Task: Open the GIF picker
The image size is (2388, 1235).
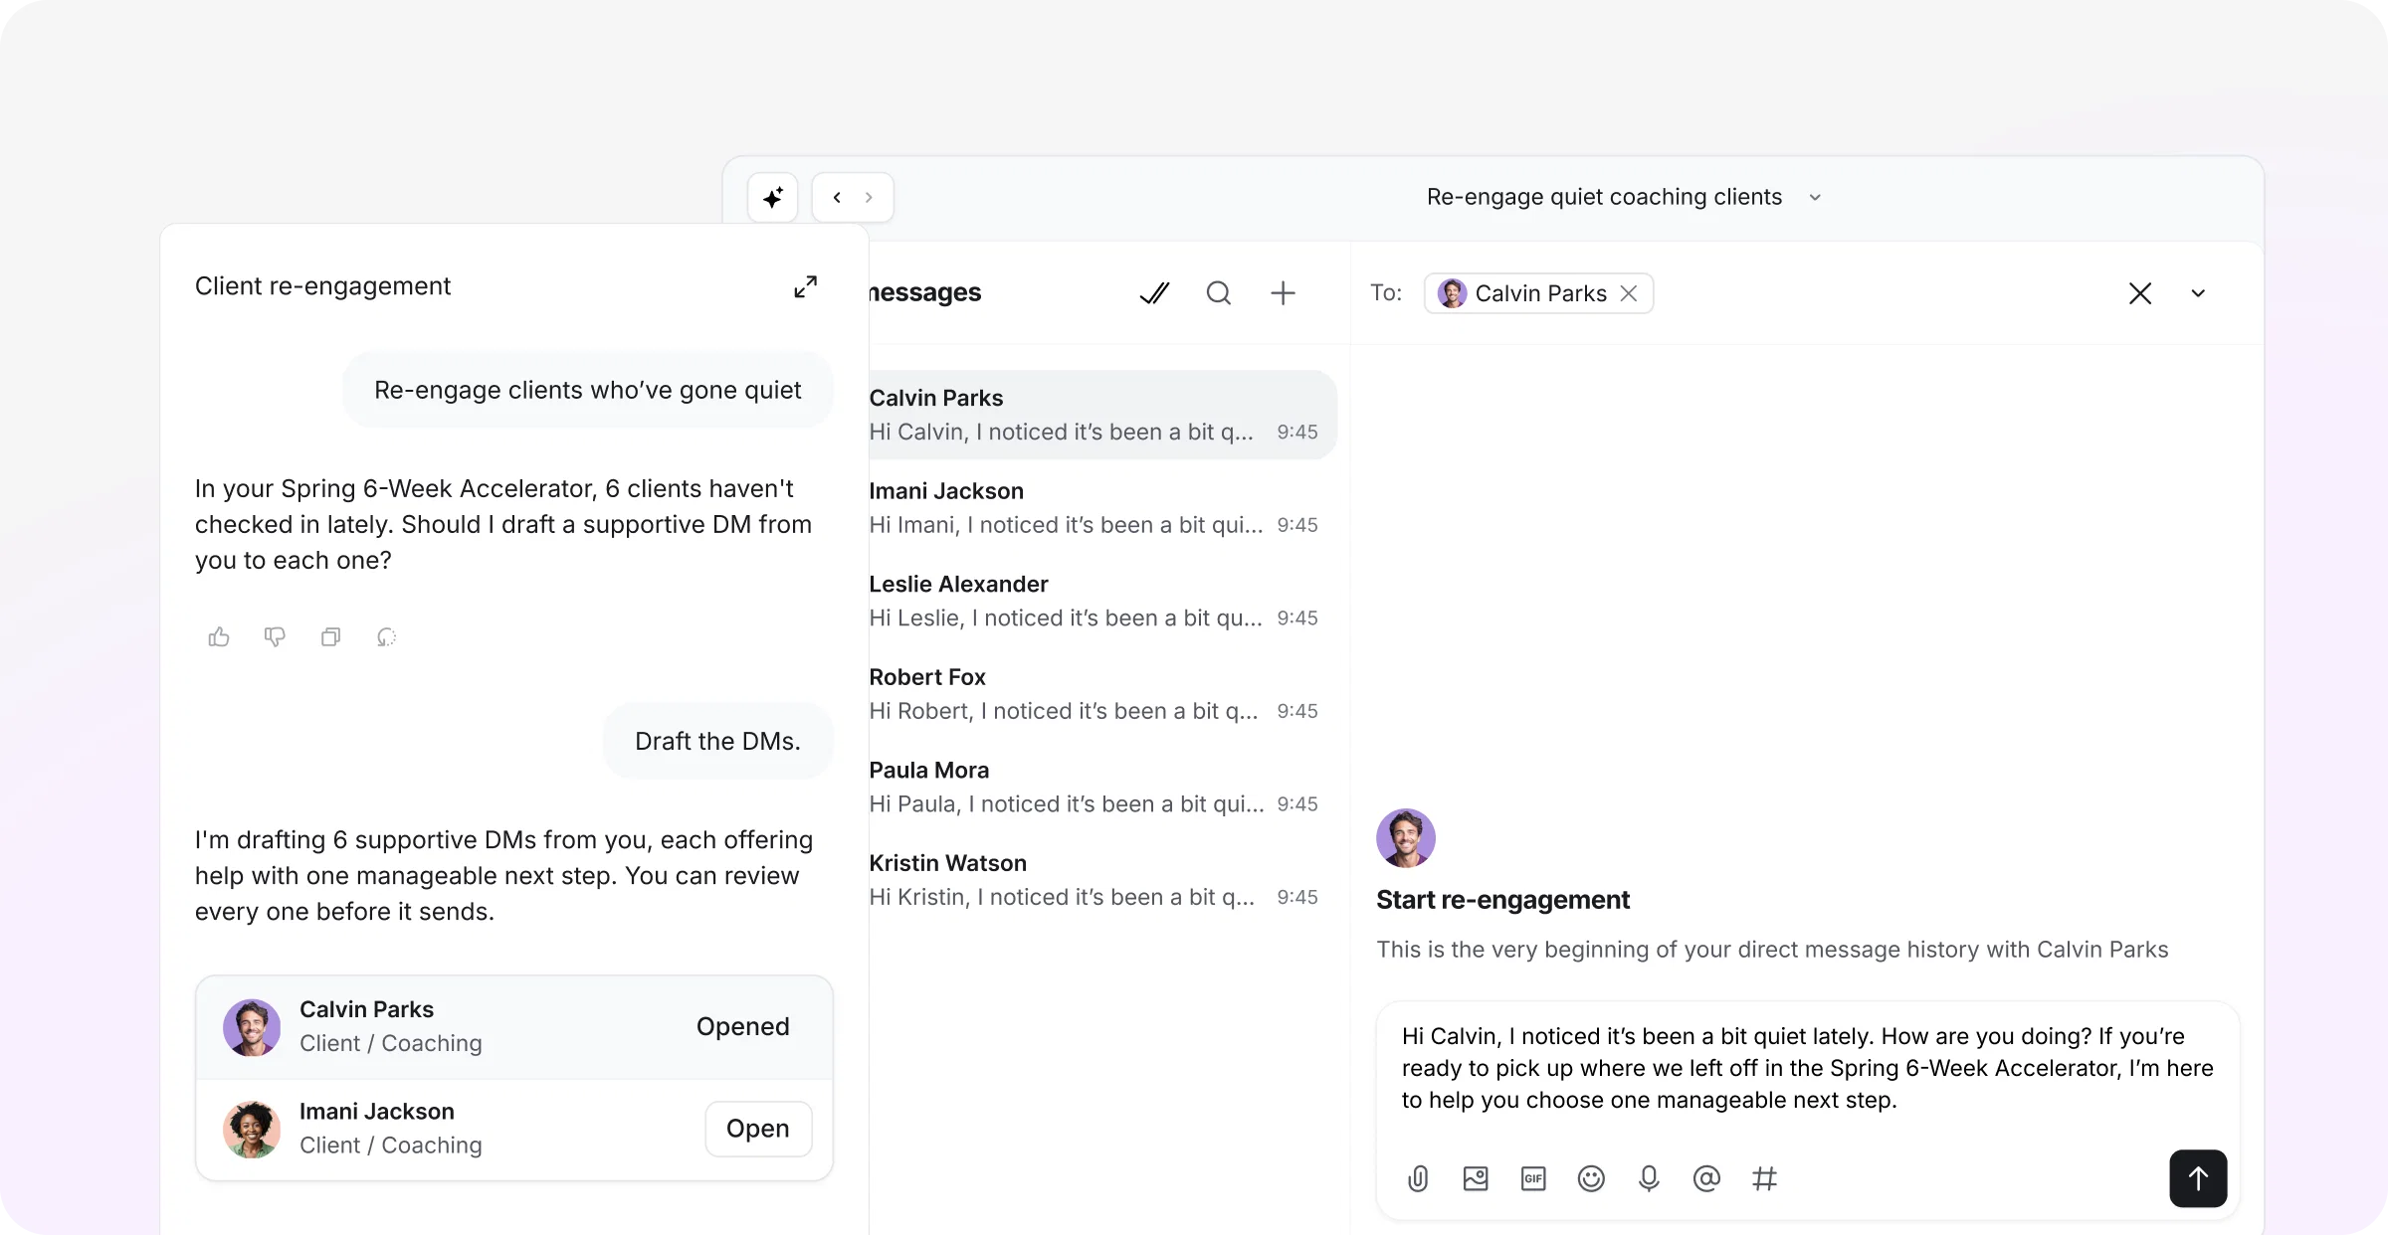Action: [1533, 1178]
